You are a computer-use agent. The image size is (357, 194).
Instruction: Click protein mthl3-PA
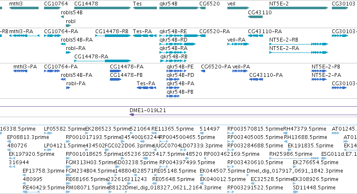[x=20, y=71]
